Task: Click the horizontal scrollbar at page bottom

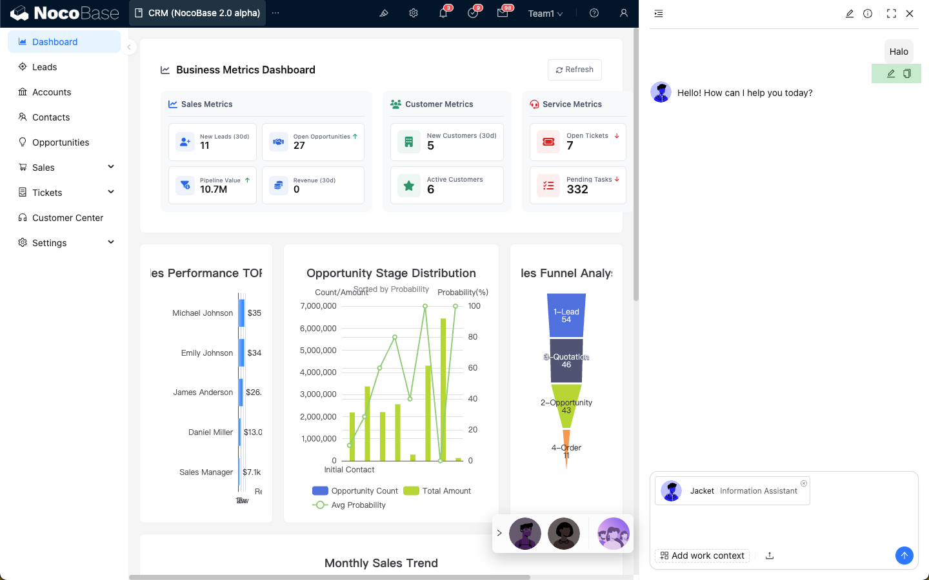Action: (x=329, y=577)
